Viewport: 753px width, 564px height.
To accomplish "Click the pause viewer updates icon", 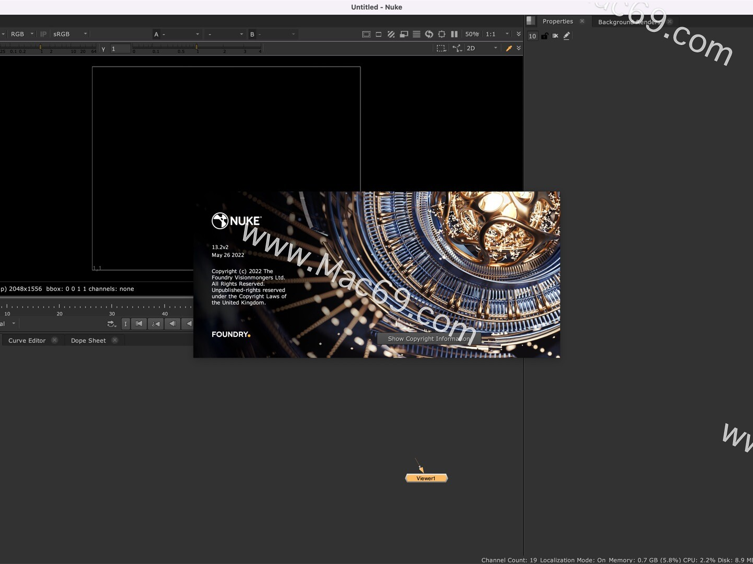I will point(455,34).
